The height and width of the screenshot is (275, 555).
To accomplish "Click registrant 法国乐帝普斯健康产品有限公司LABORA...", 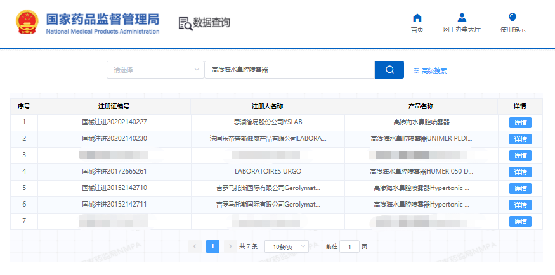I will coord(268,139).
